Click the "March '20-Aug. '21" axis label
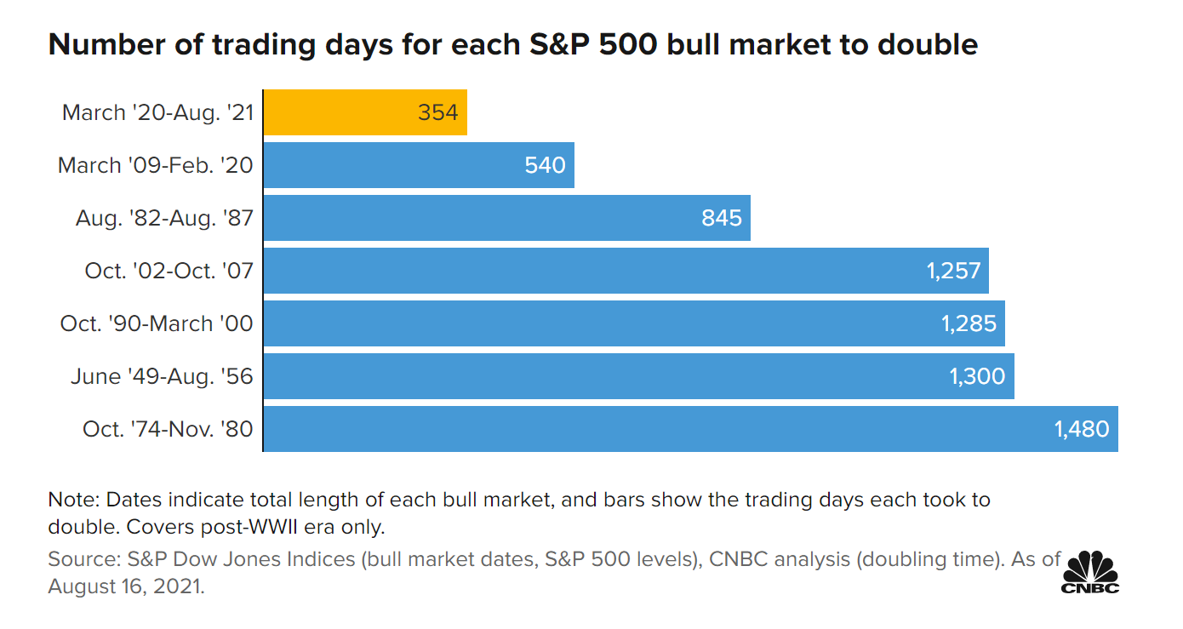Screen dimensions: 1183x629 point(157,112)
